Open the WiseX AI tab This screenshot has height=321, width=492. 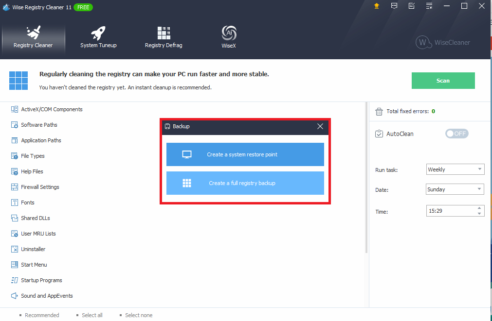[229, 37]
